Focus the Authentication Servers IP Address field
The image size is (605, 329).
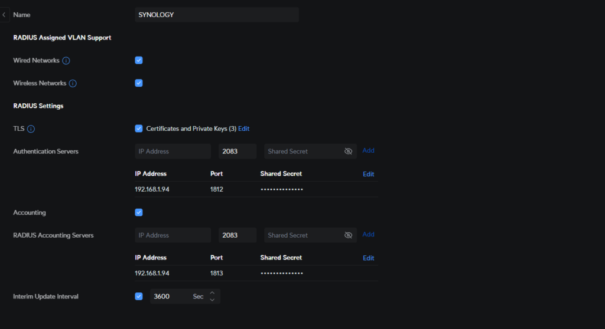[x=173, y=152]
